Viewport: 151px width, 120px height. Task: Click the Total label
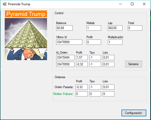131,23
